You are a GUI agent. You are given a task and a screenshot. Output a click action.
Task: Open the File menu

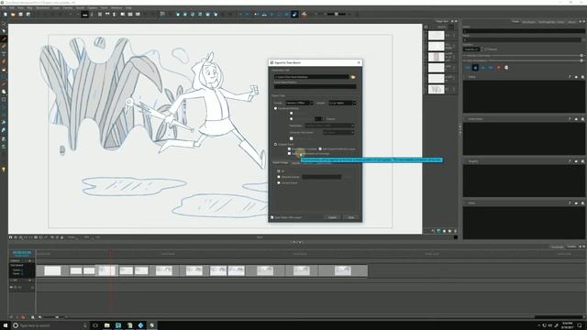(x=4, y=7)
